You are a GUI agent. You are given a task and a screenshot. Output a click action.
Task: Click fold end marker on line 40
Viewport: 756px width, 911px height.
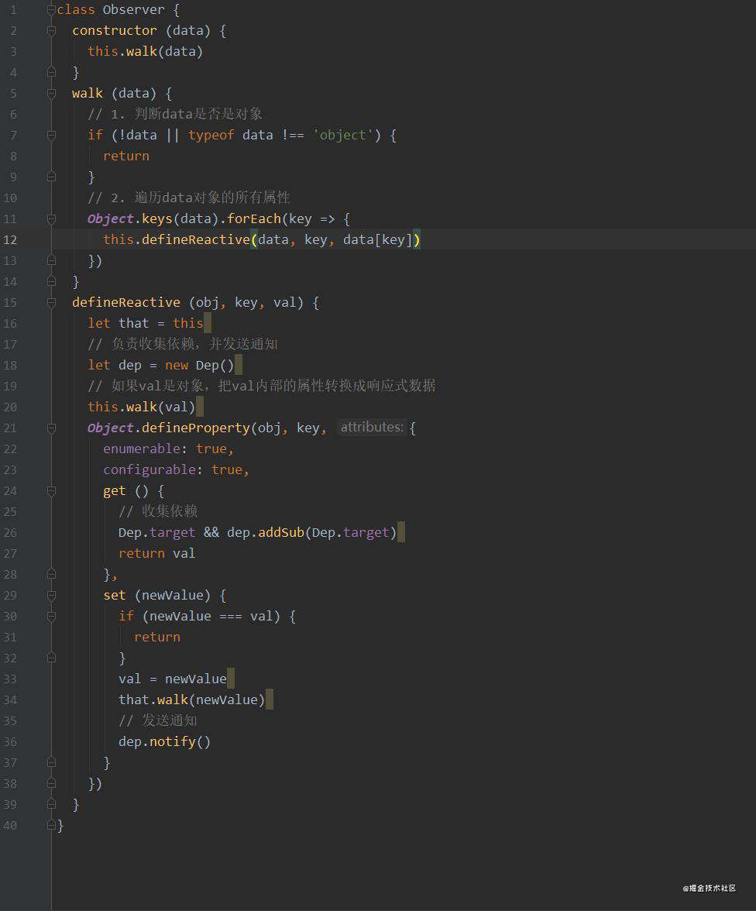[51, 826]
